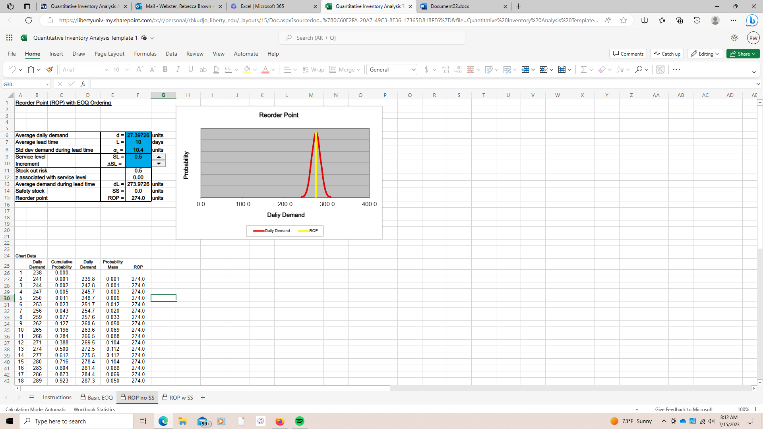Switch to the Formulas ribbon tab
Screen dimensions: 763x429
click(x=145, y=54)
